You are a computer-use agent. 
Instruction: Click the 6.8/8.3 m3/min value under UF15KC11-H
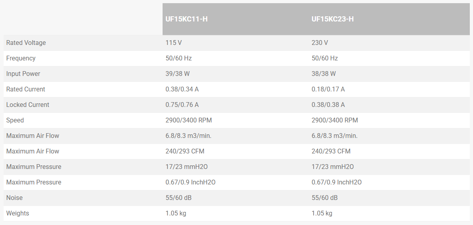188,136
